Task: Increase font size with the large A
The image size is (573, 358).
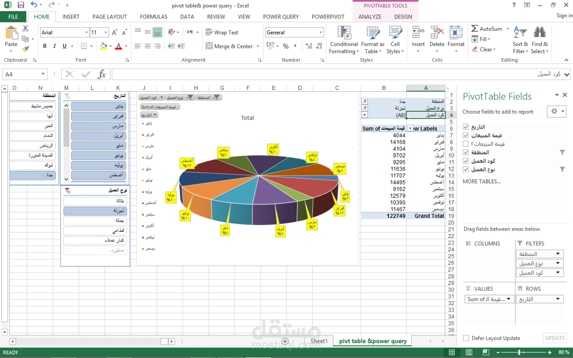Action: tap(115, 32)
